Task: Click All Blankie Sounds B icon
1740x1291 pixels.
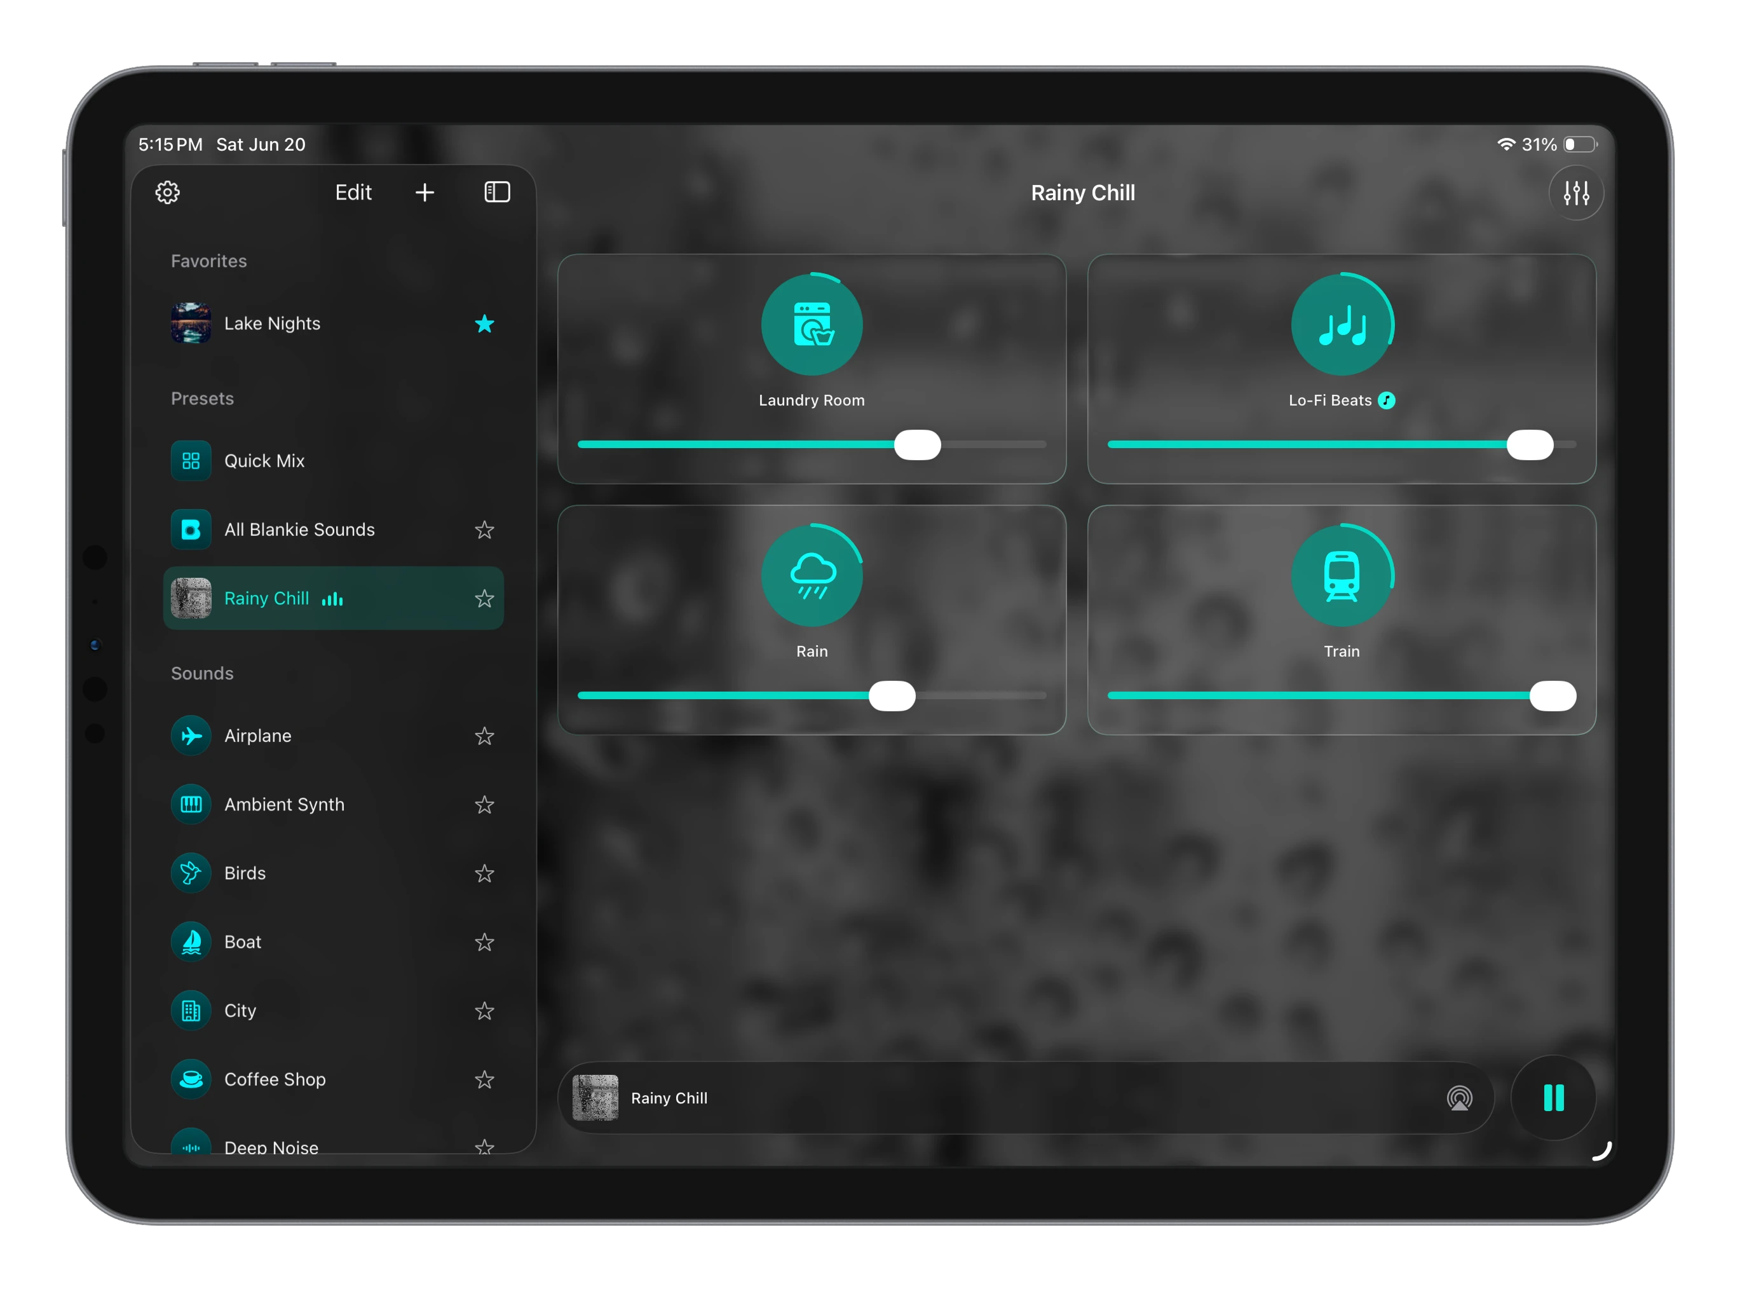Action: (x=191, y=530)
